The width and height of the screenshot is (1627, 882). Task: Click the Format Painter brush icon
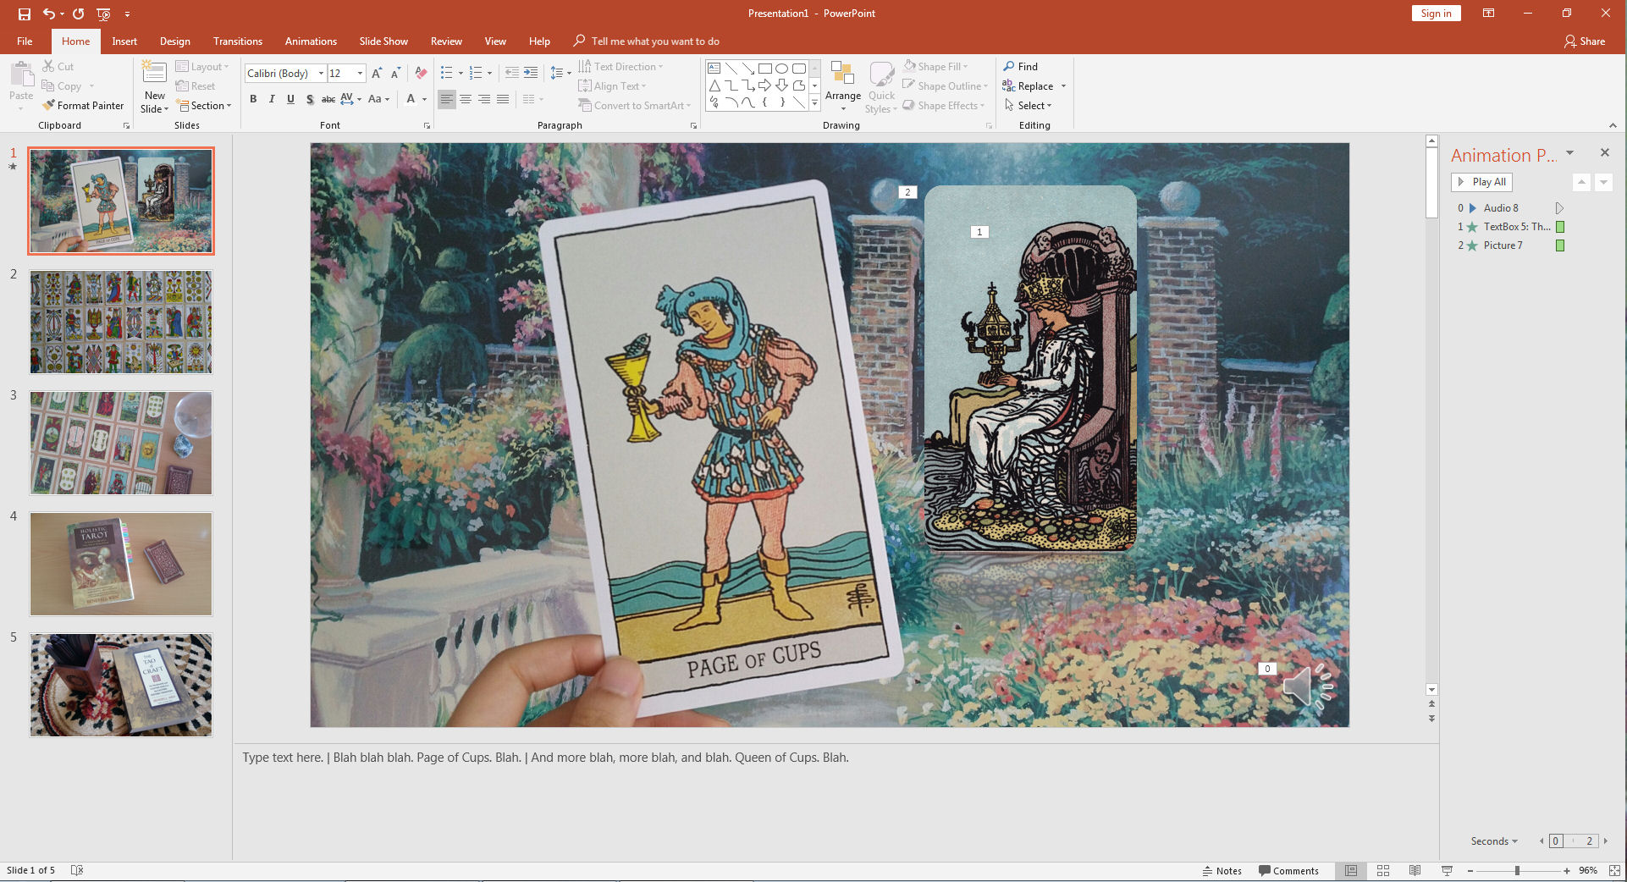[49, 106]
